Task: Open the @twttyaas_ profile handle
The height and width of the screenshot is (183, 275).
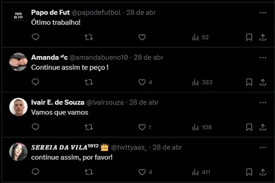Action: pos(129,147)
